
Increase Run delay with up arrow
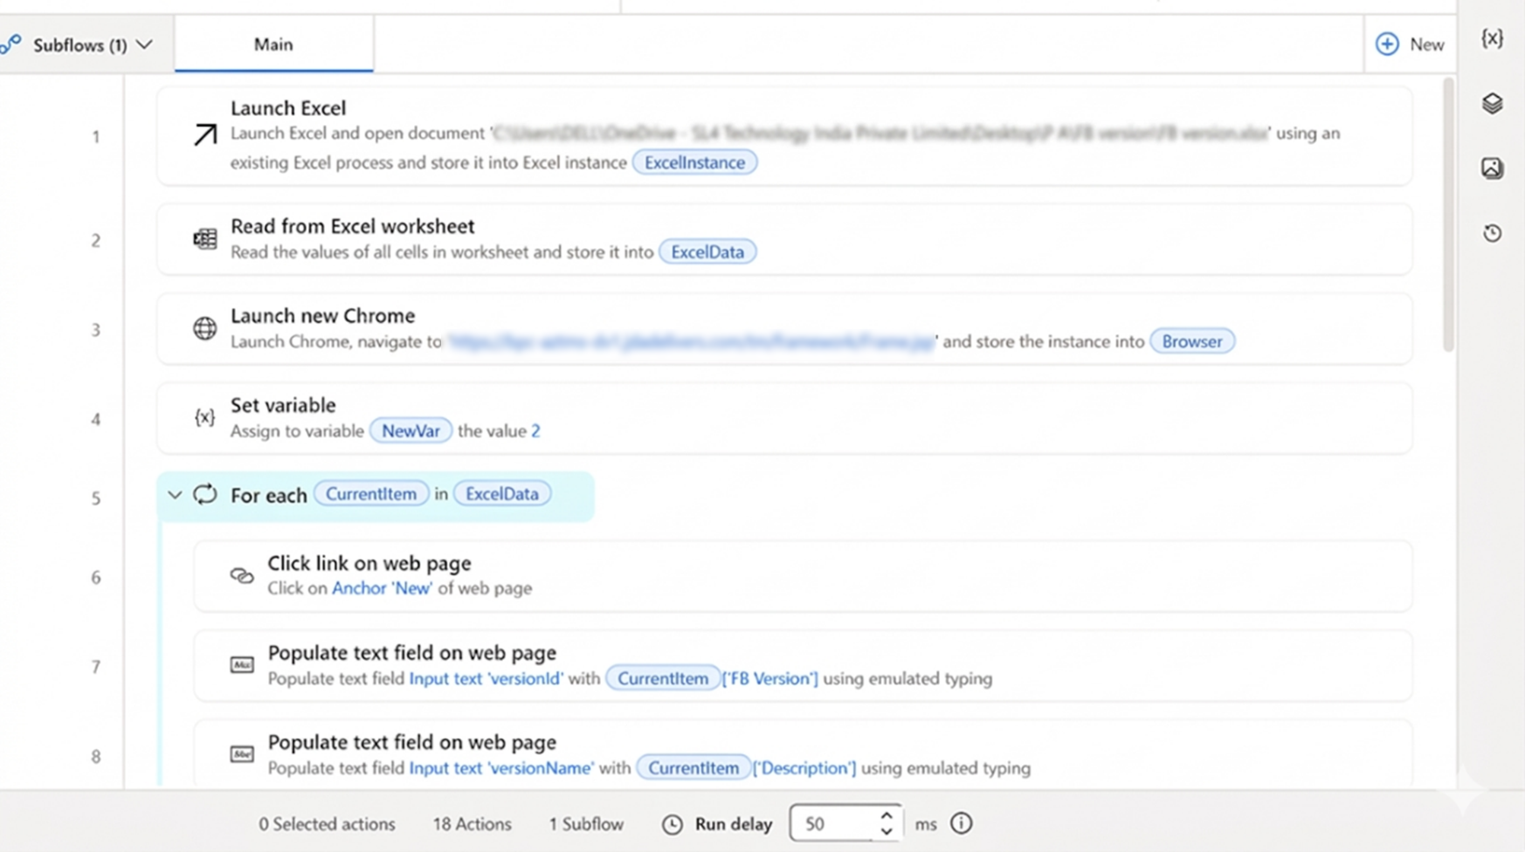tap(887, 815)
